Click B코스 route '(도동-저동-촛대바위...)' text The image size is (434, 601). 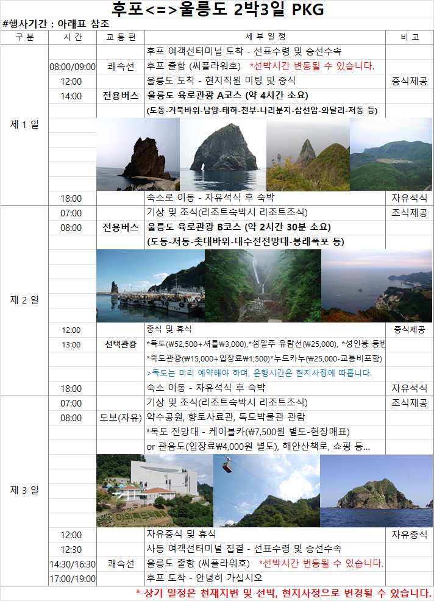coord(246,242)
